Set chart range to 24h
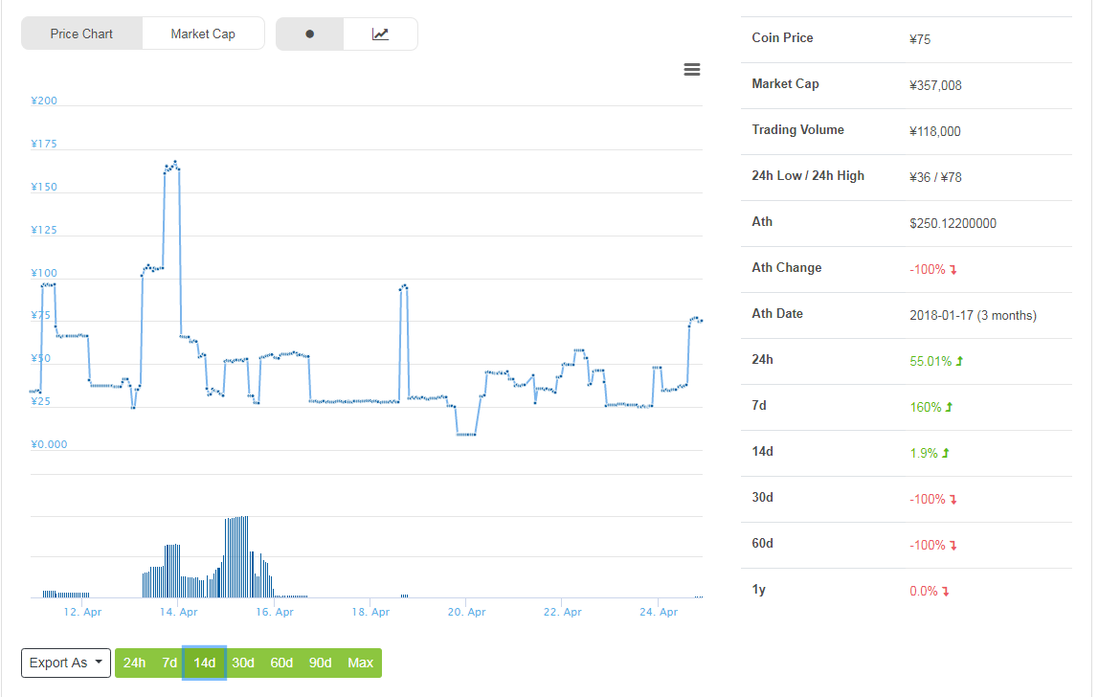This screenshot has width=1098, height=697. pyautogui.click(x=135, y=663)
